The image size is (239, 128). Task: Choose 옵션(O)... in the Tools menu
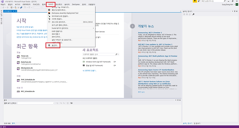click(55, 45)
